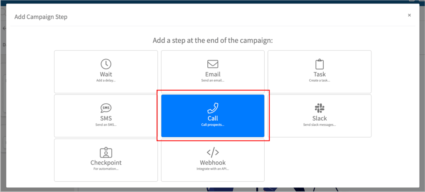
Task: Select the "Checkpoint" step label
Action: [106, 163]
